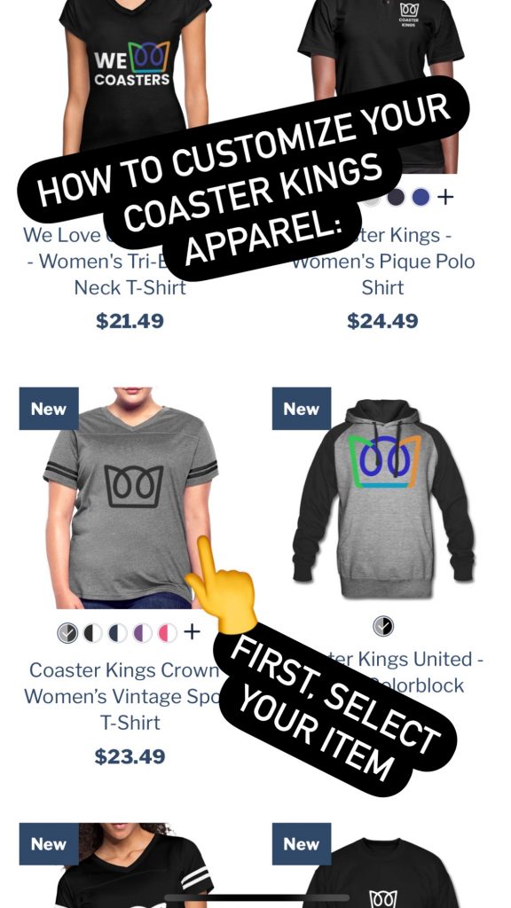Tap the multicolor crown logo on the hoodie
This screenshot has width=511, height=908.
pos(385,461)
